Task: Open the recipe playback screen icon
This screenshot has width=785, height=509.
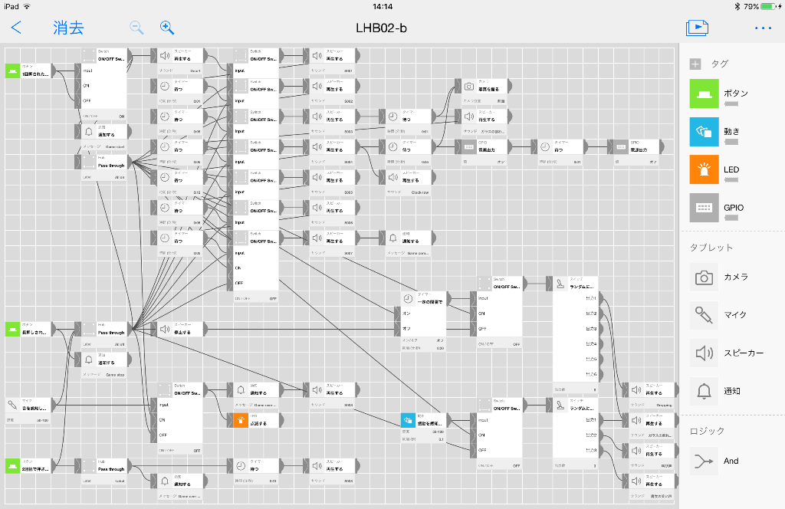Action: tap(697, 28)
